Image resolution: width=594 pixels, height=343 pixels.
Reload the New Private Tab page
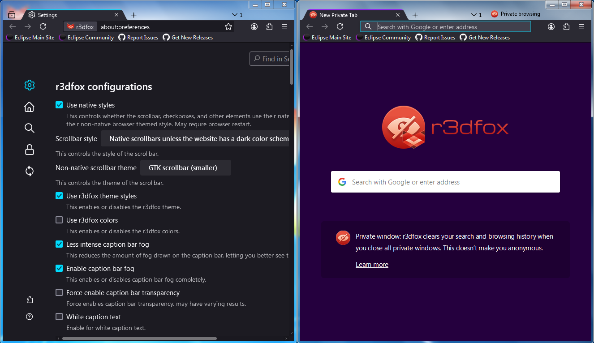click(x=340, y=27)
